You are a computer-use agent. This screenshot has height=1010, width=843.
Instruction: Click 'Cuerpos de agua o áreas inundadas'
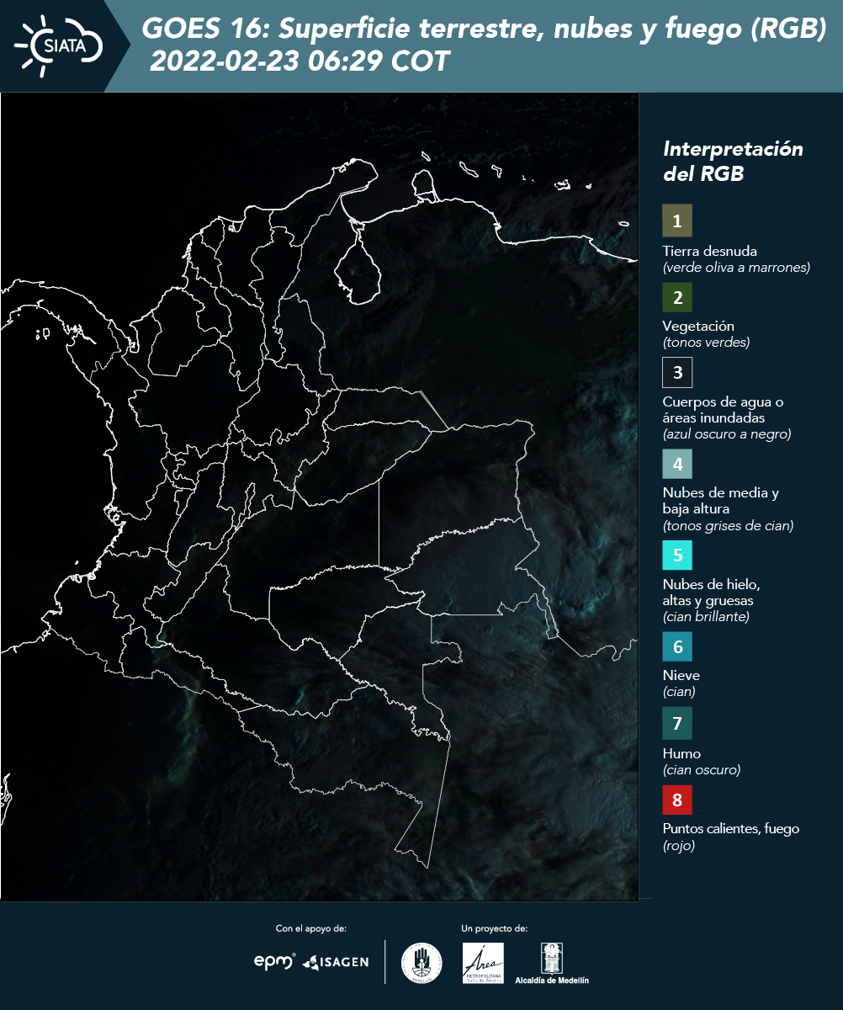point(724,410)
